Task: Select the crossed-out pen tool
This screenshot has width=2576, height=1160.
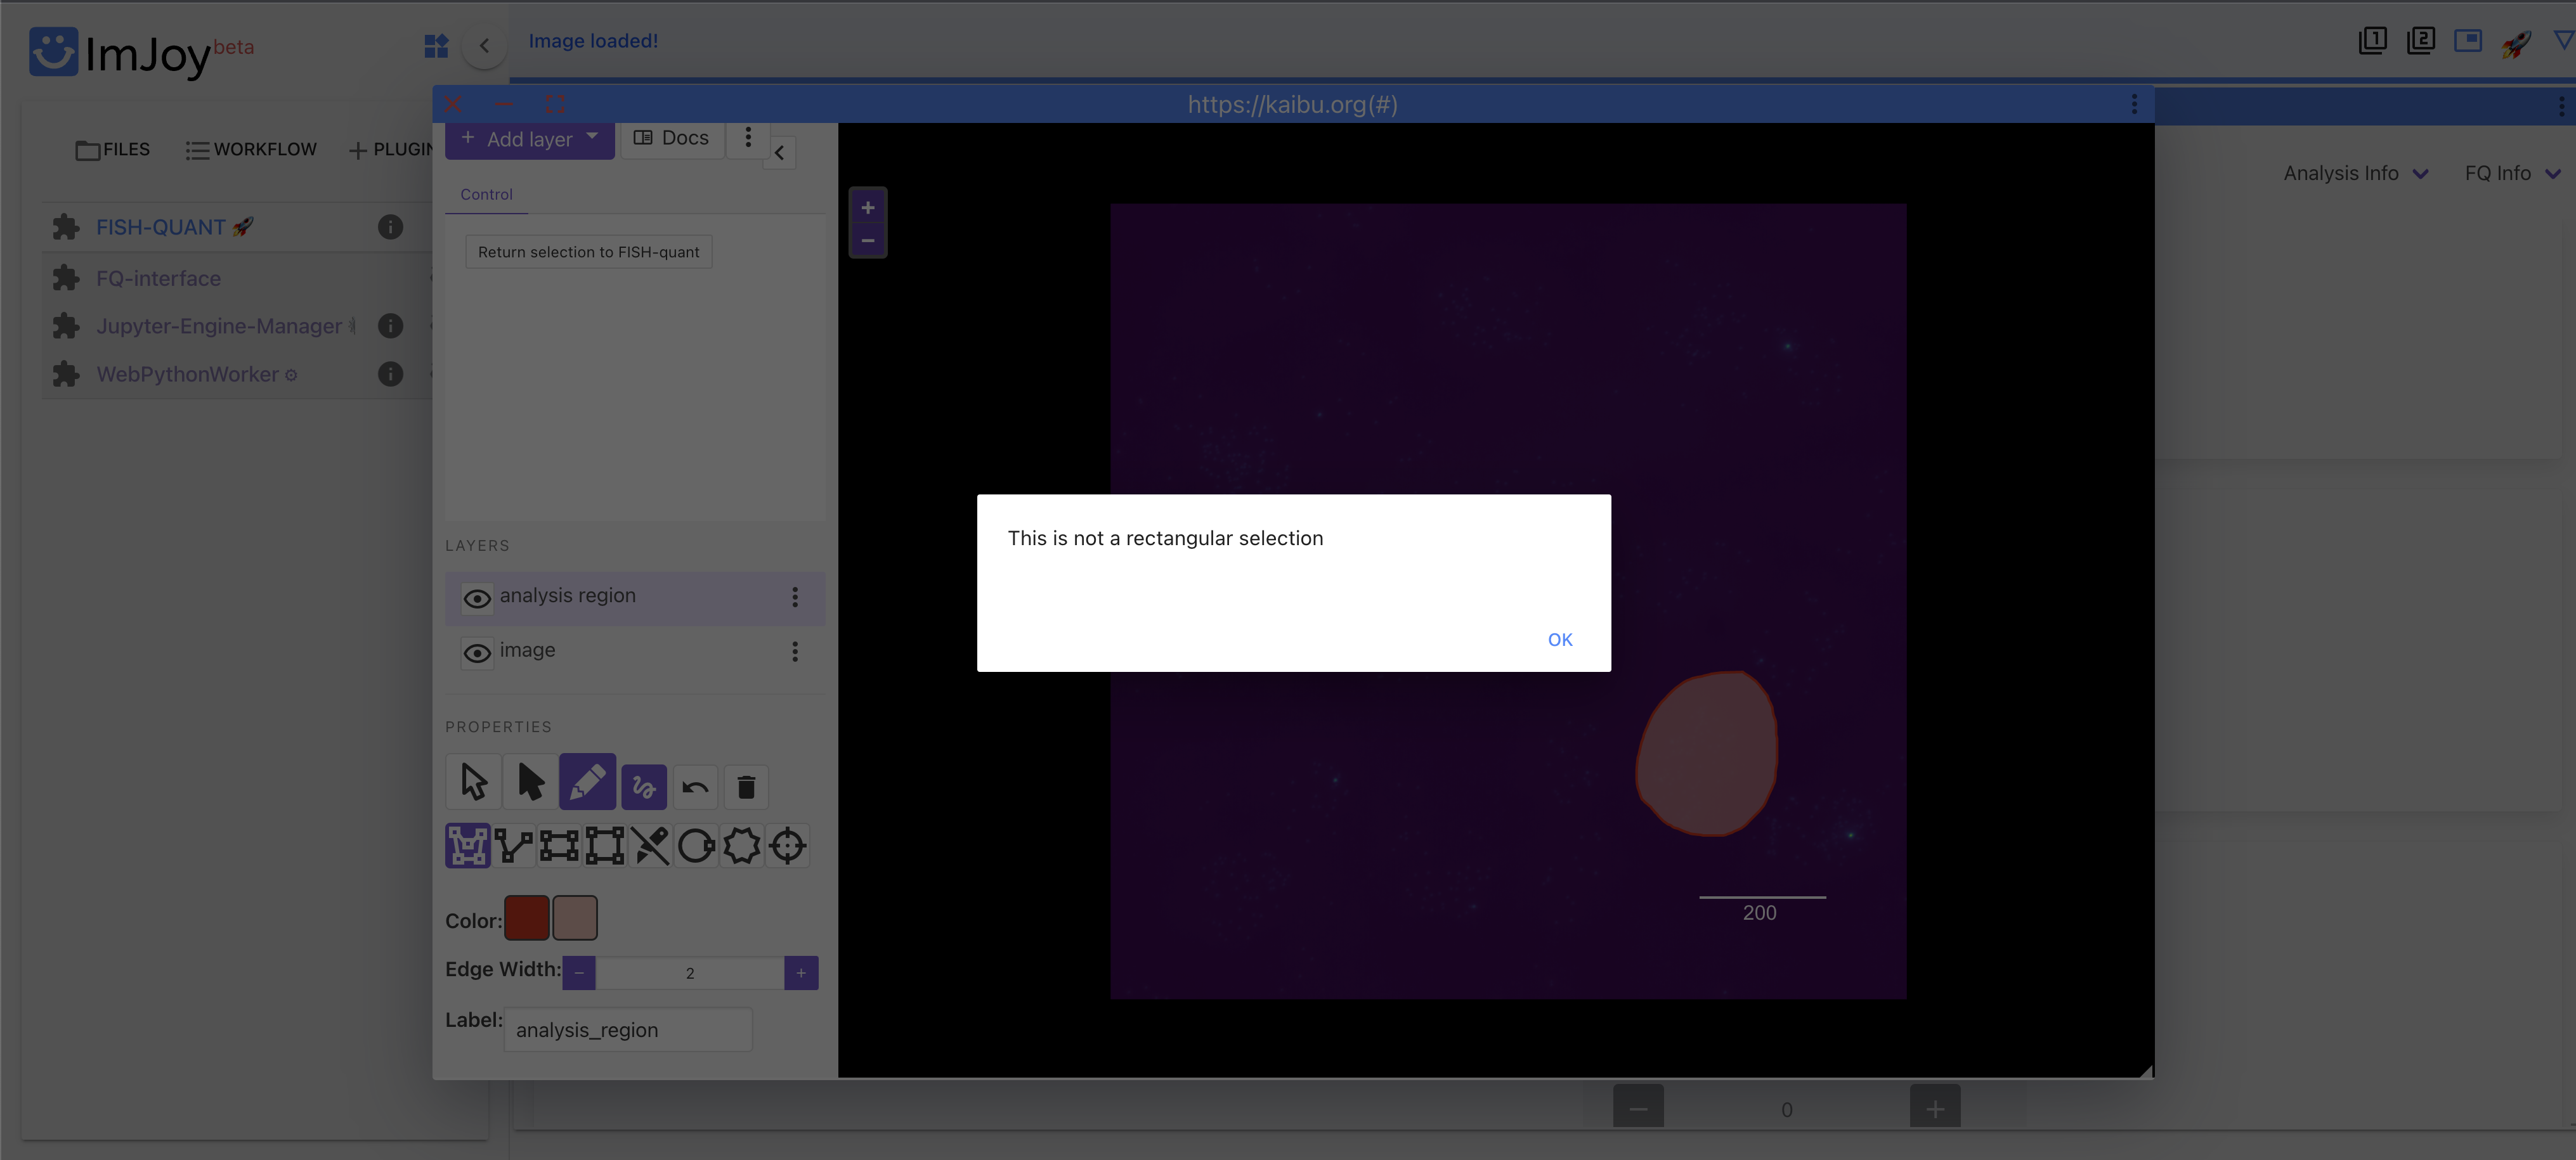Action: [650, 845]
